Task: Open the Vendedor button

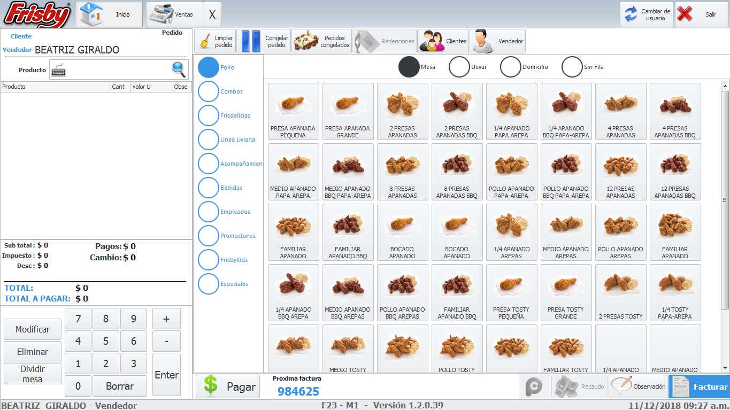Action: (x=497, y=41)
